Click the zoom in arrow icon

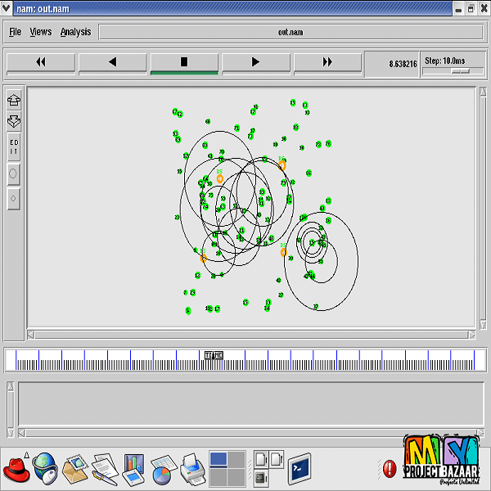coord(14,100)
